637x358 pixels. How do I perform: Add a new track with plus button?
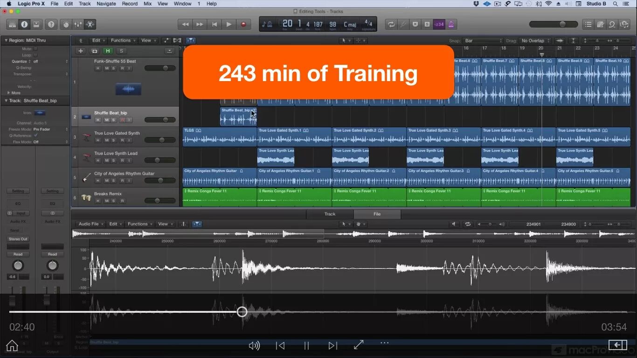[81, 51]
